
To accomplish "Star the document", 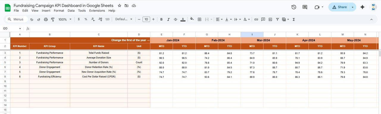I will pyautogui.click(x=119, y=6).
